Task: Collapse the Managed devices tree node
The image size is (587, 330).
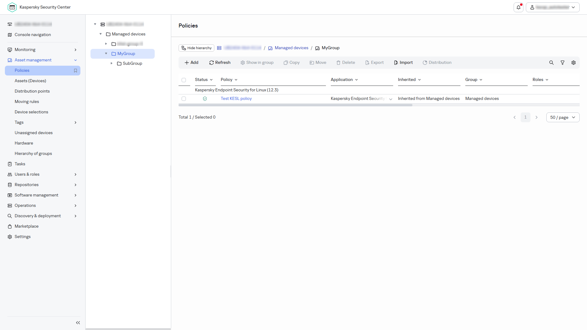Action: (101, 34)
